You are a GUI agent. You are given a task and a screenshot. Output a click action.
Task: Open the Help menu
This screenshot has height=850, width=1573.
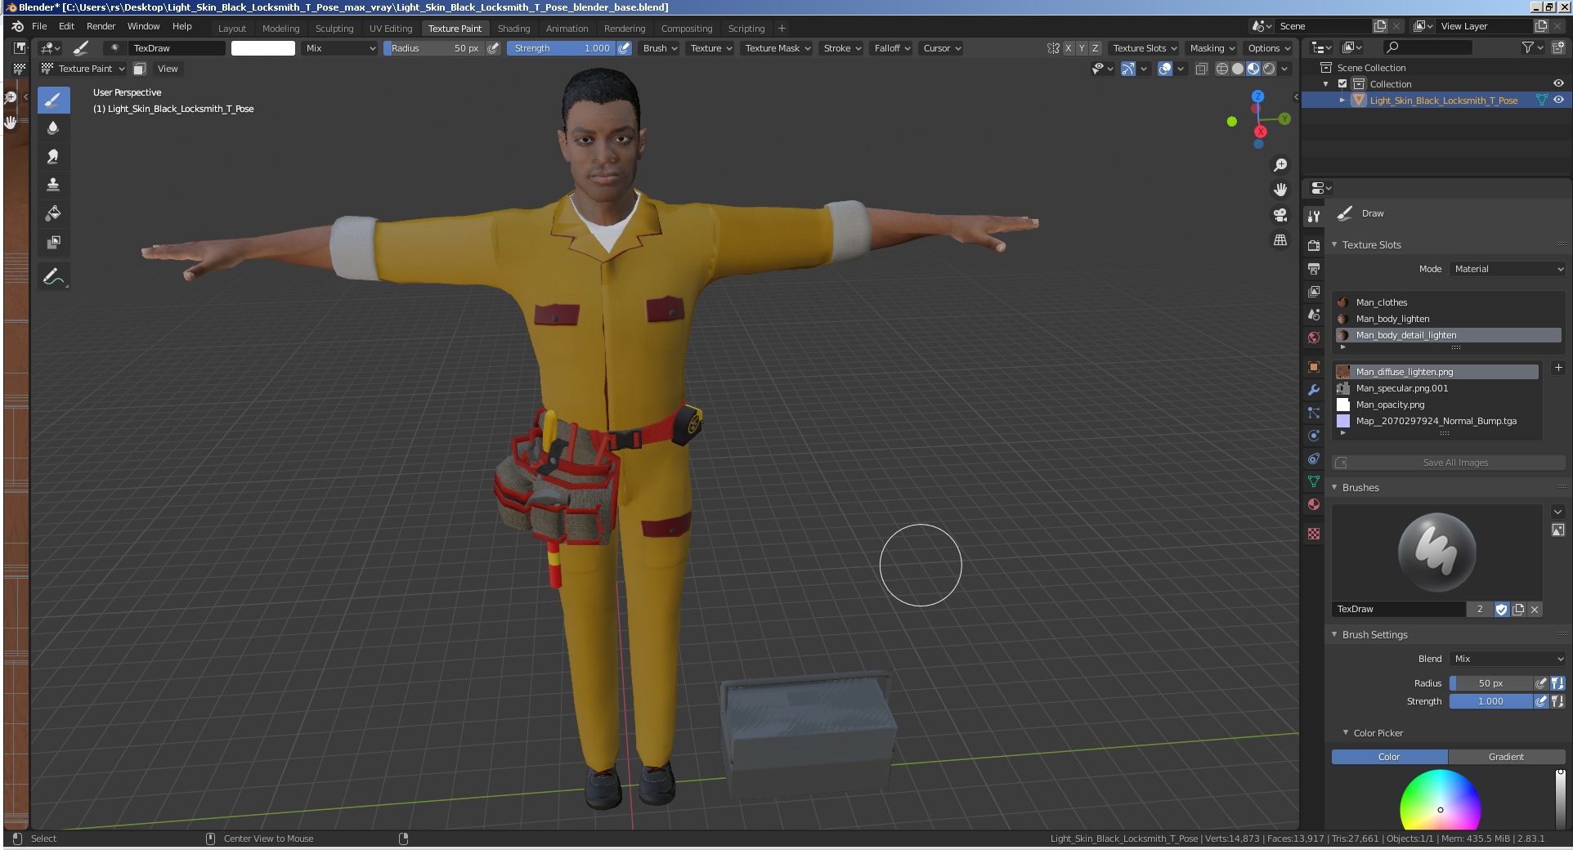(182, 26)
